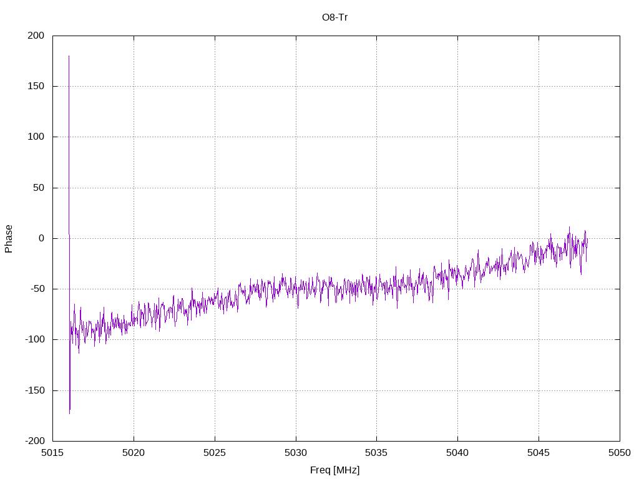Click the x-axis tick label 5030
This screenshot has height=479, width=639.
pos(296,453)
